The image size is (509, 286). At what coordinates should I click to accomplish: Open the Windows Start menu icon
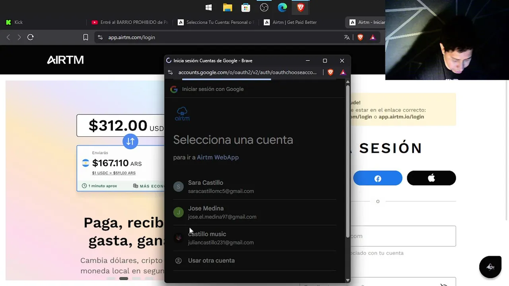[x=208, y=8]
